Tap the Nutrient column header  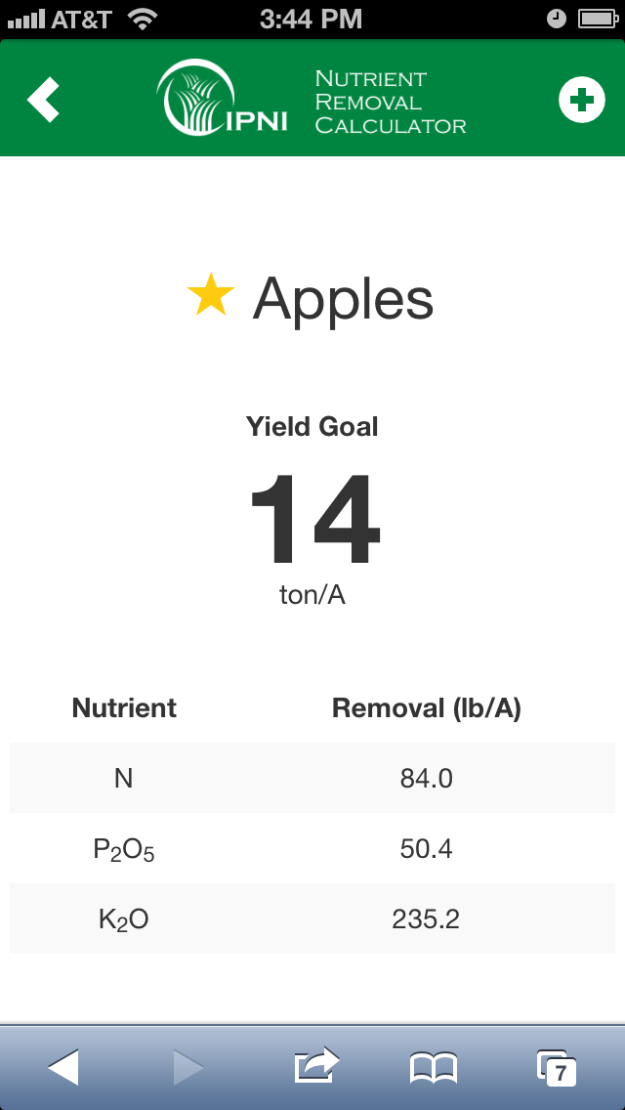[x=124, y=707]
